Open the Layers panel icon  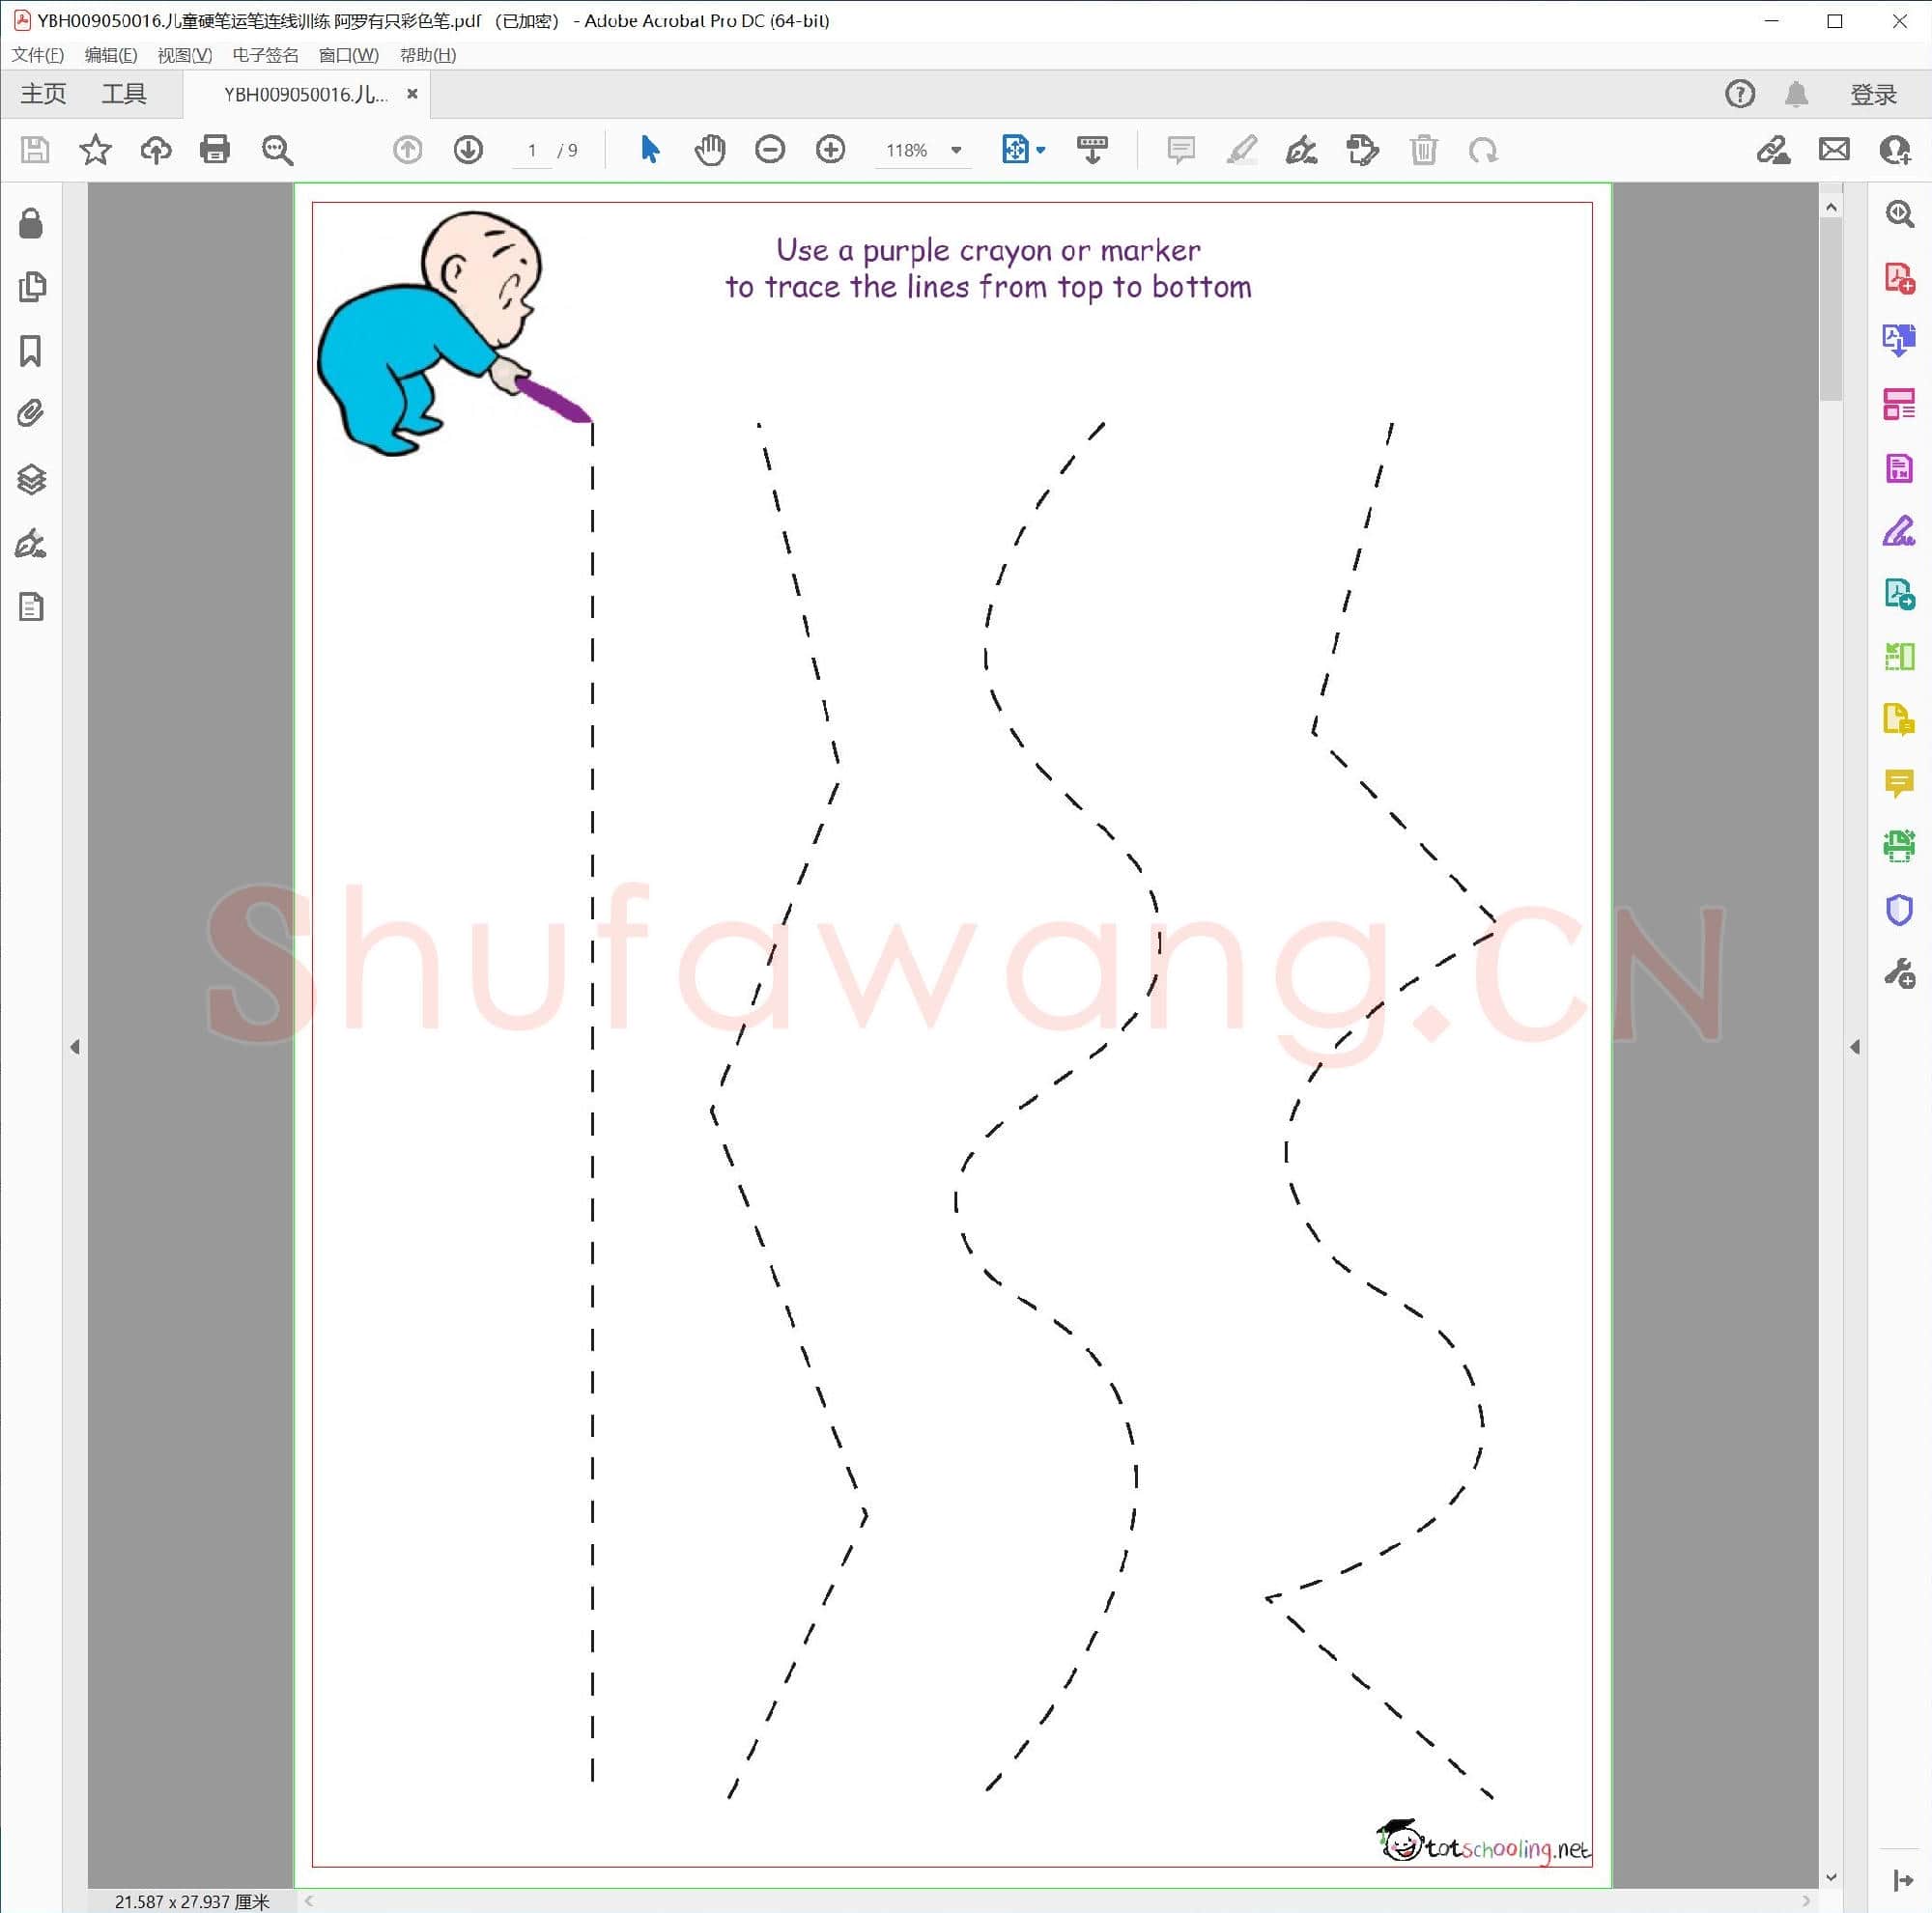click(31, 479)
